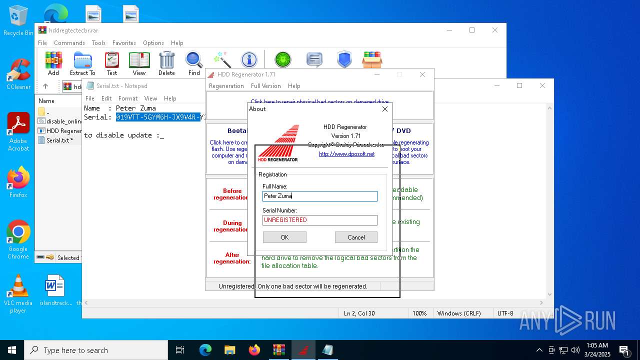Click the volume icon in system tray
Screen dimensions: 640x360
[x=575, y=350]
